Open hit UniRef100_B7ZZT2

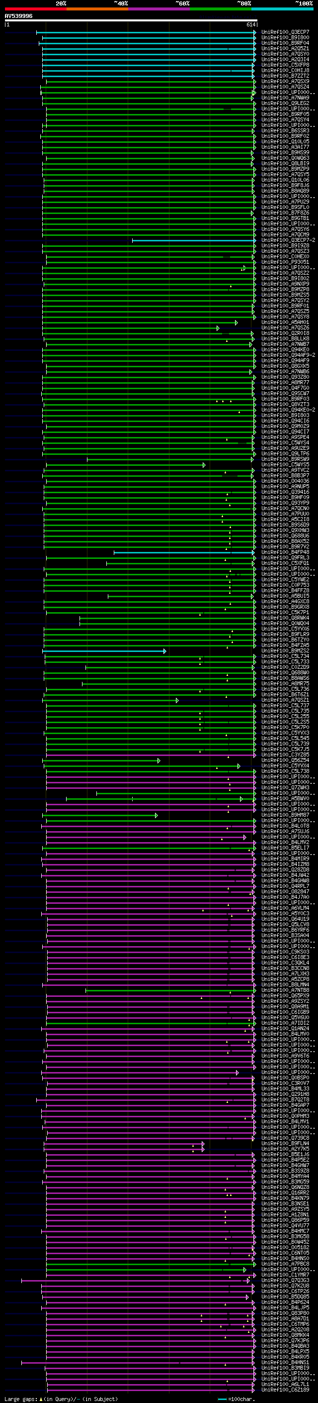tap(285, 76)
